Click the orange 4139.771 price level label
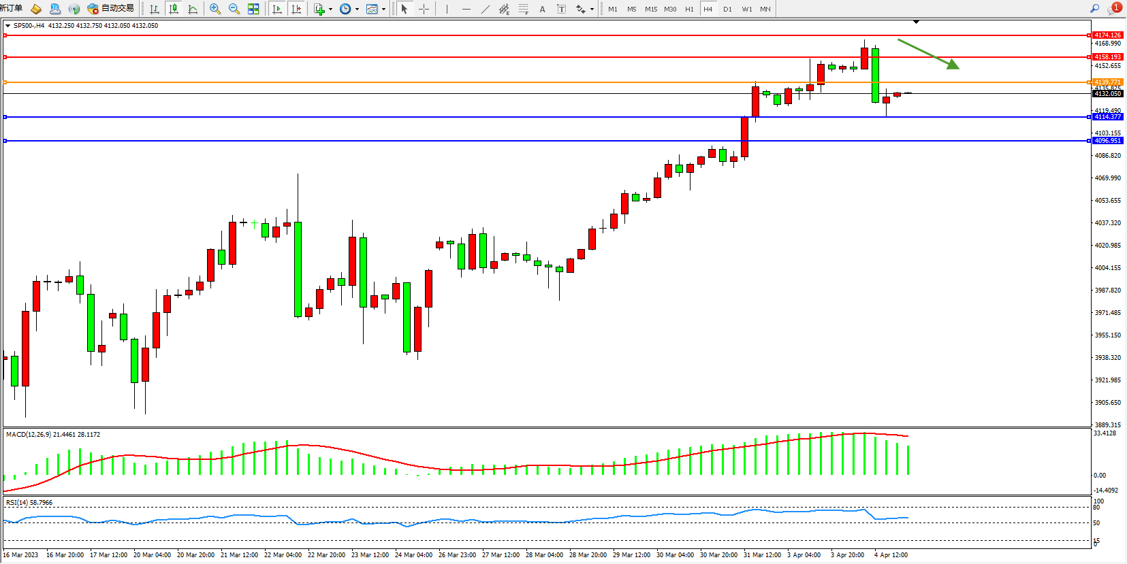This screenshot has height=564, width=1127. (1107, 82)
